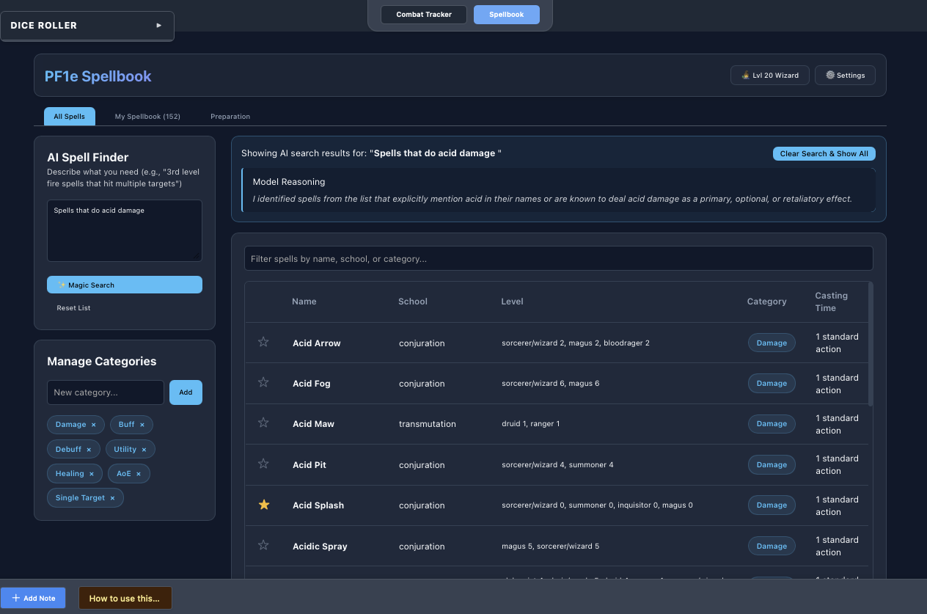
Task: Toggle favorite star for Acid Fog
Action: (263, 382)
